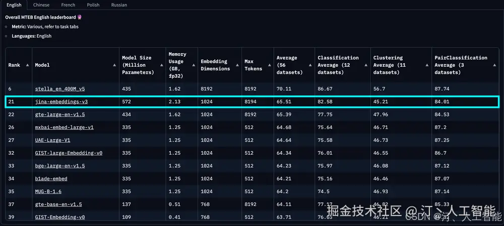Sort by Rank column arrow
Screen dimensions: 504x226
pos(27,65)
